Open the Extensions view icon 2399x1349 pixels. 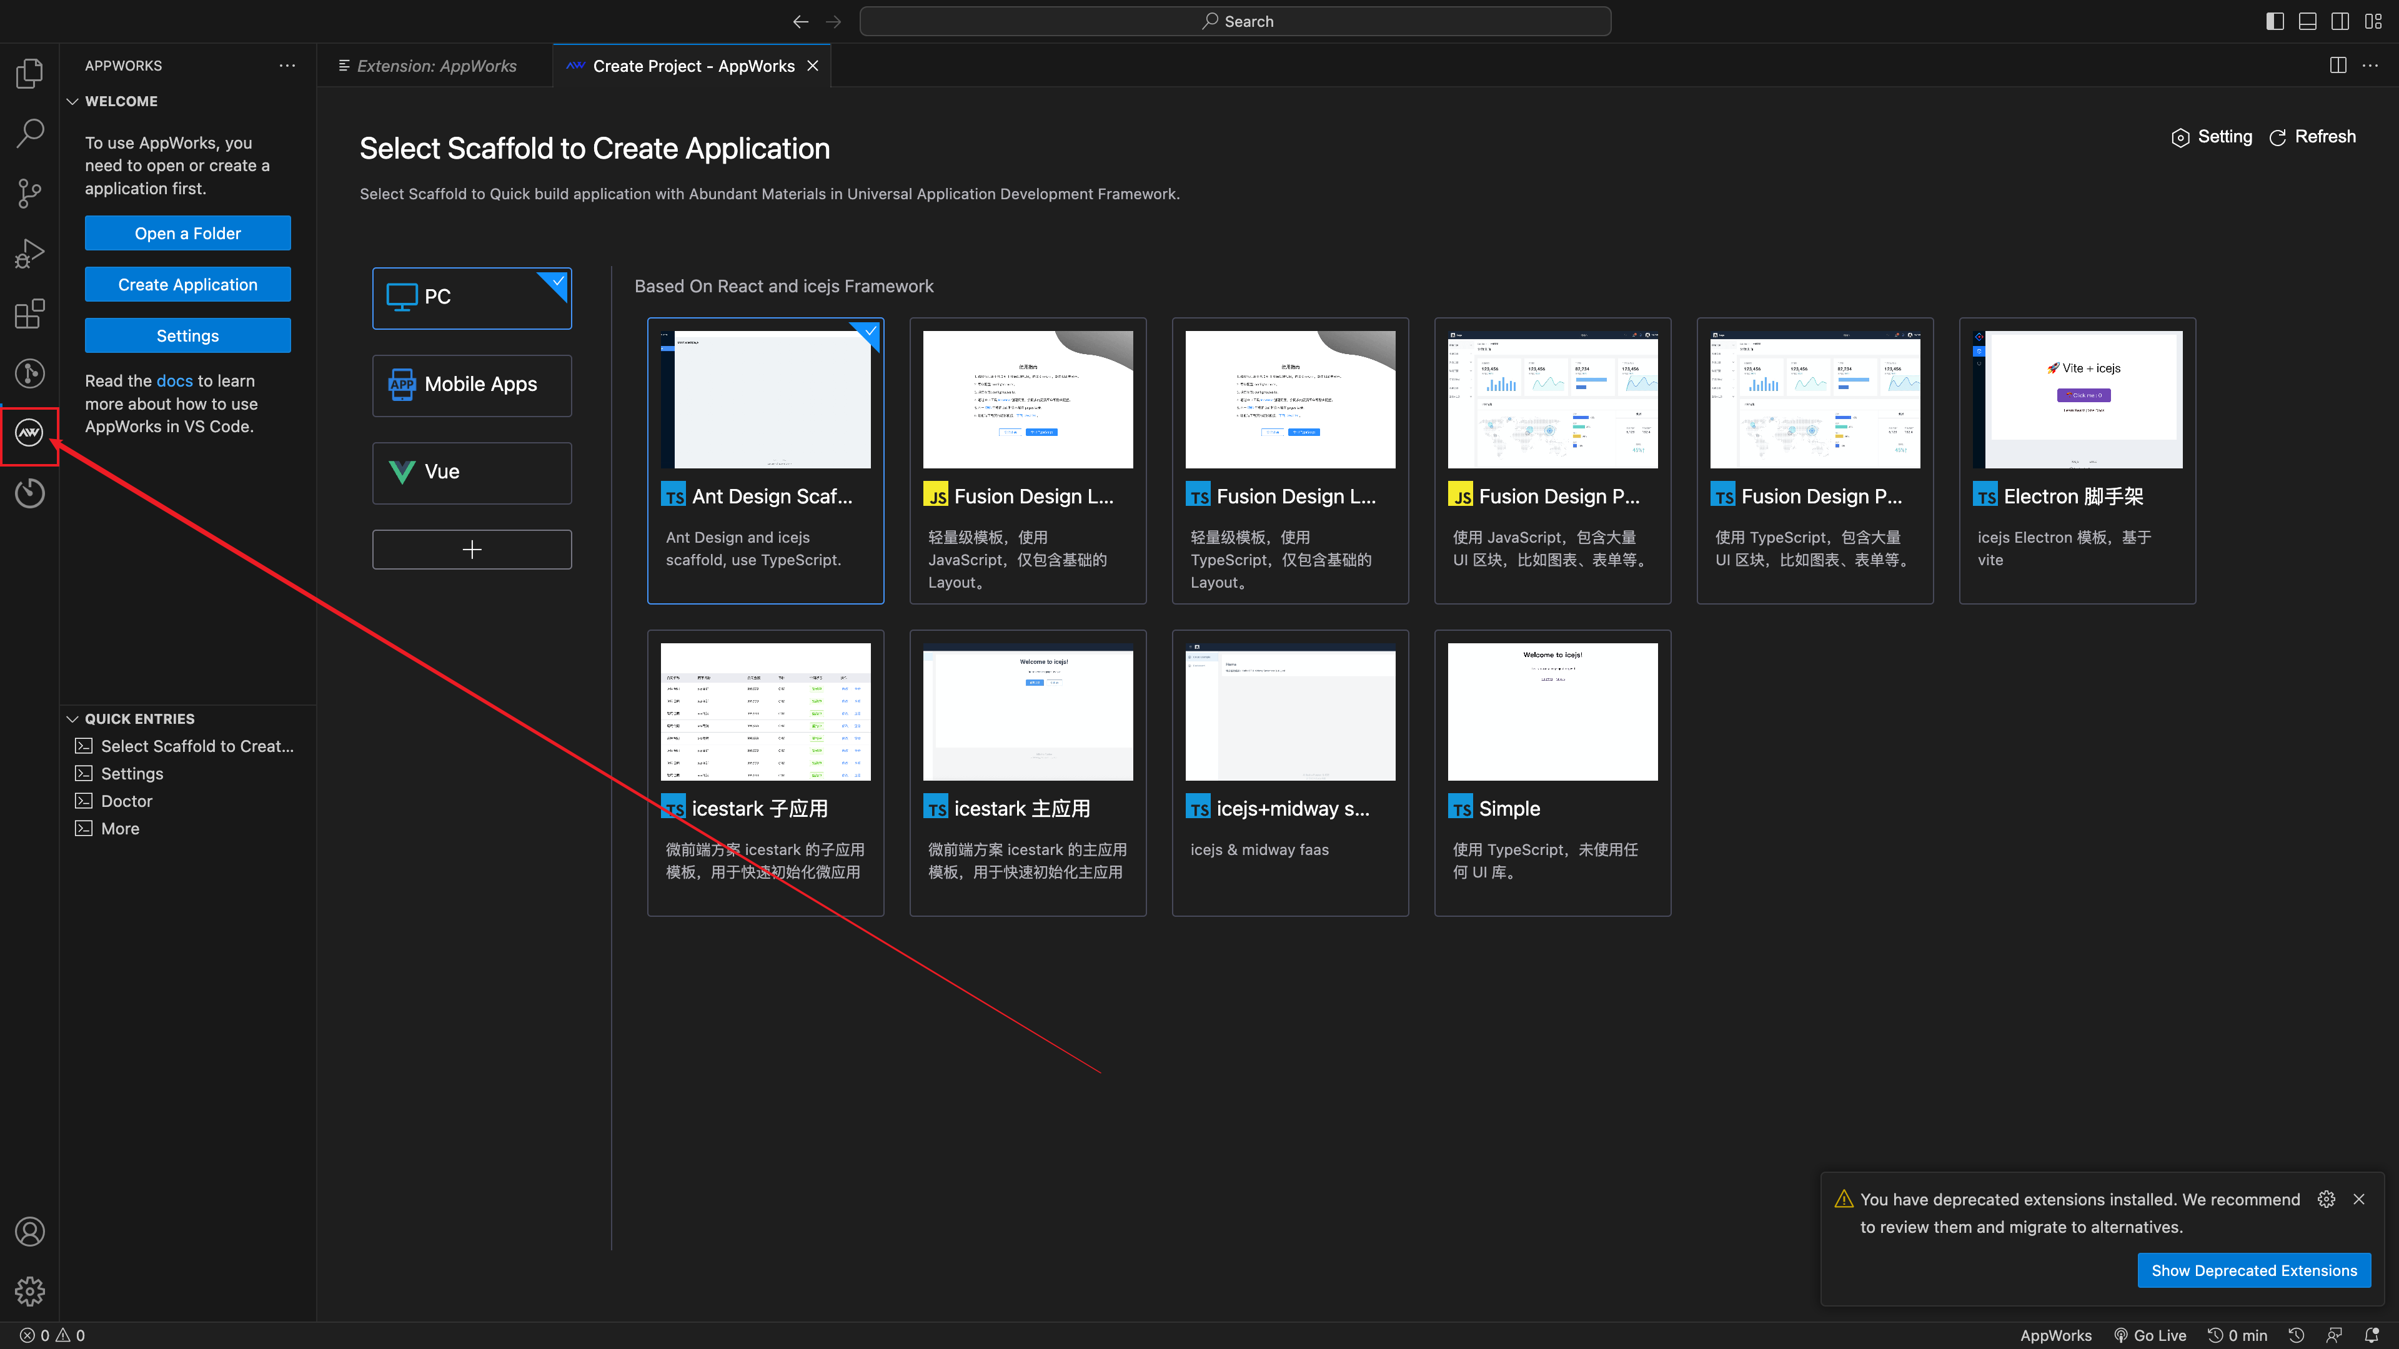(30, 314)
